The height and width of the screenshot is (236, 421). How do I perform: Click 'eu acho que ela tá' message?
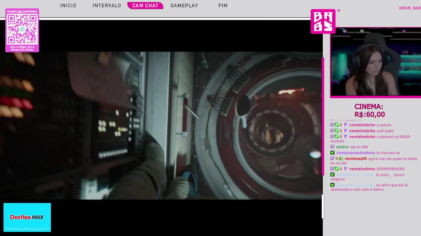pyautogui.click(x=369, y=187)
